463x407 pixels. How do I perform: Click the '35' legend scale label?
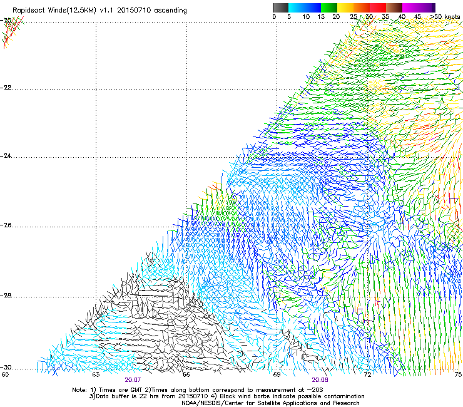click(x=385, y=17)
